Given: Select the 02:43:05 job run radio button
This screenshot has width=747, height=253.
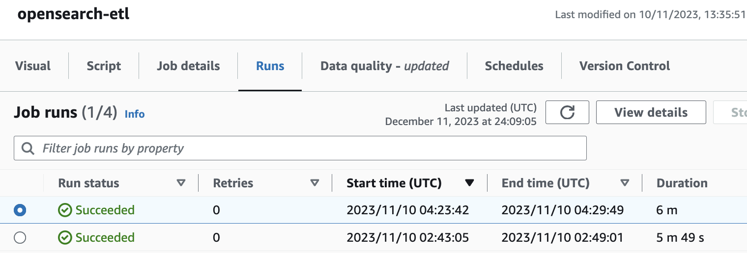Looking at the screenshot, I should pos(20,238).
